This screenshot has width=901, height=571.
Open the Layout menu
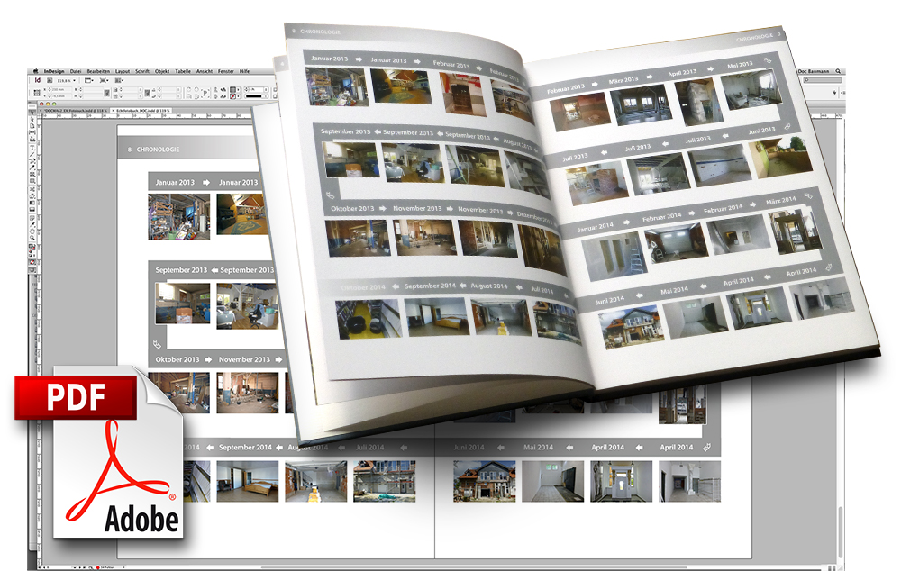(123, 71)
